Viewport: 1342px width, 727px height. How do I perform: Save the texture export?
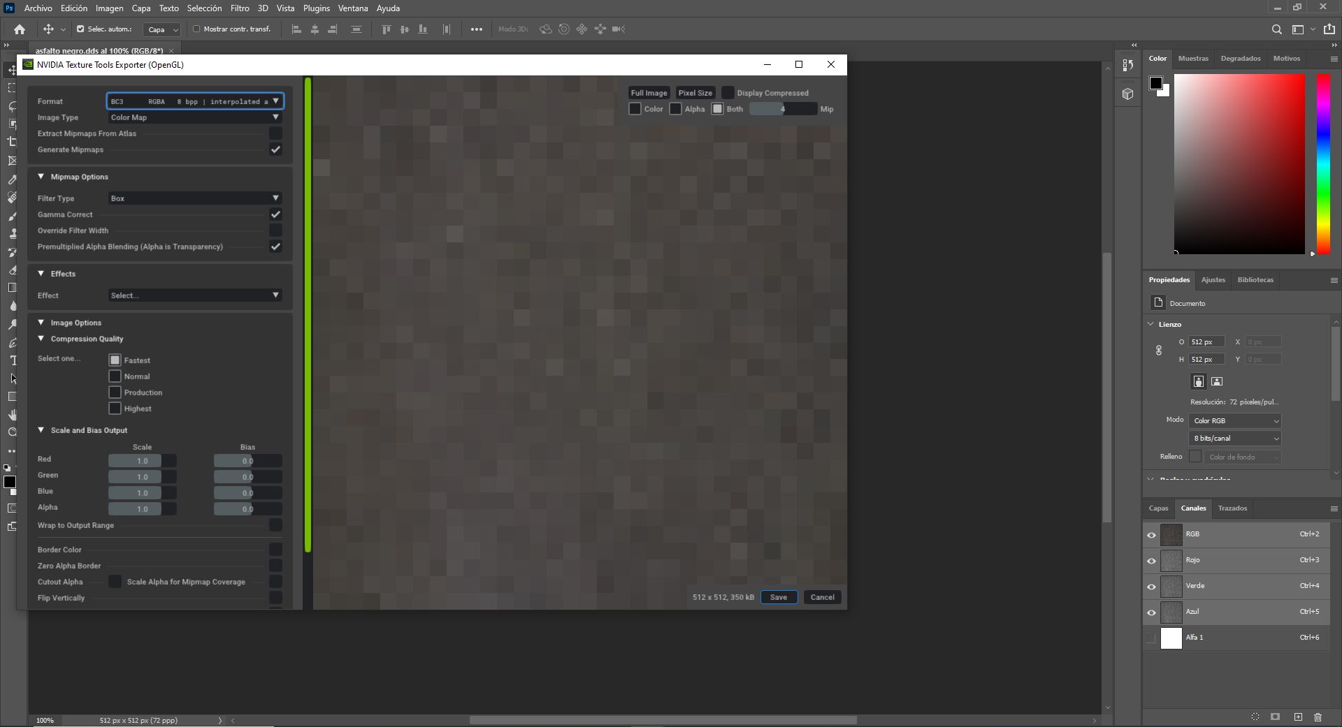click(x=779, y=597)
